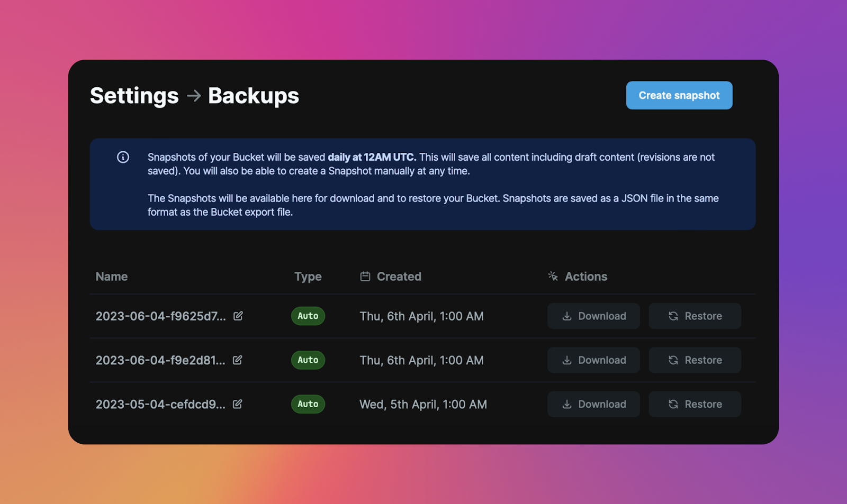The width and height of the screenshot is (847, 504).
Task: Select the snapshot name 2023-05-04-cefdcd9
Action: [x=160, y=404]
